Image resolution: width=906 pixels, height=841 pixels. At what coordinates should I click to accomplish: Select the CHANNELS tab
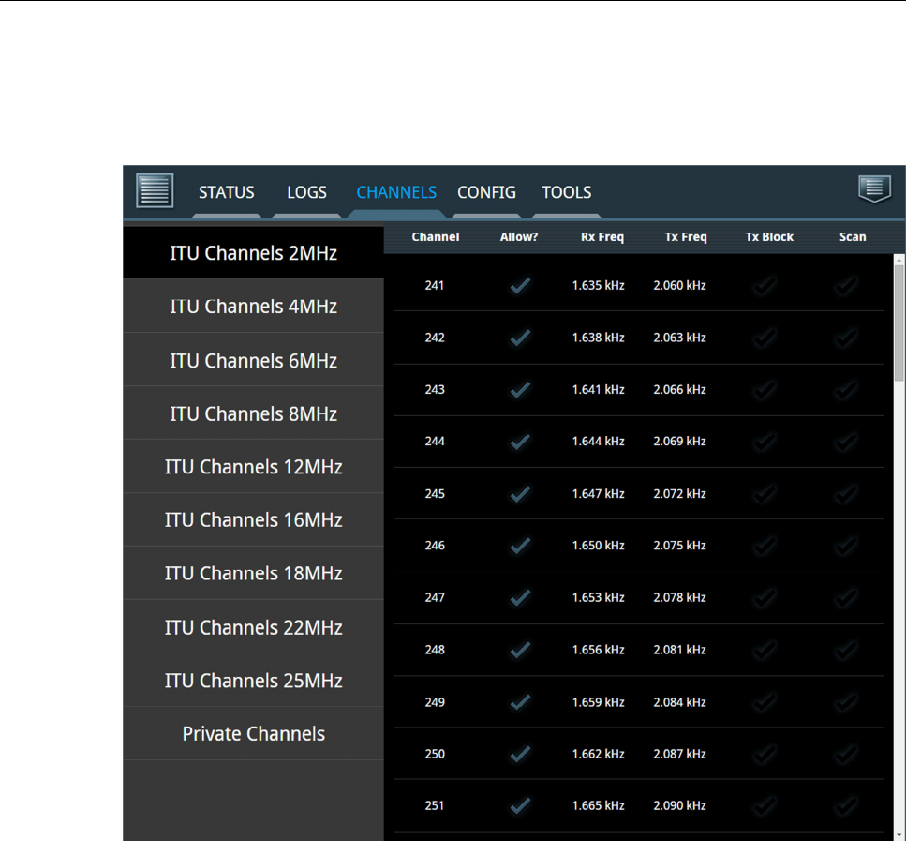tap(396, 192)
